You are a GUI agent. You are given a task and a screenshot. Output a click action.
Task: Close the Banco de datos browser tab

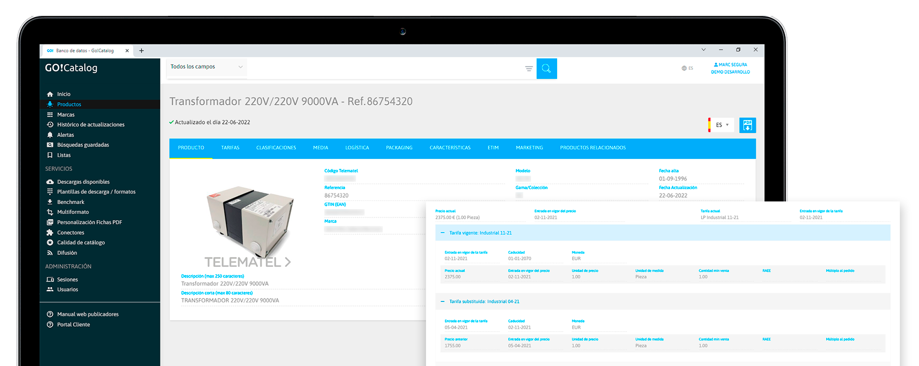[x=127, y=51]
